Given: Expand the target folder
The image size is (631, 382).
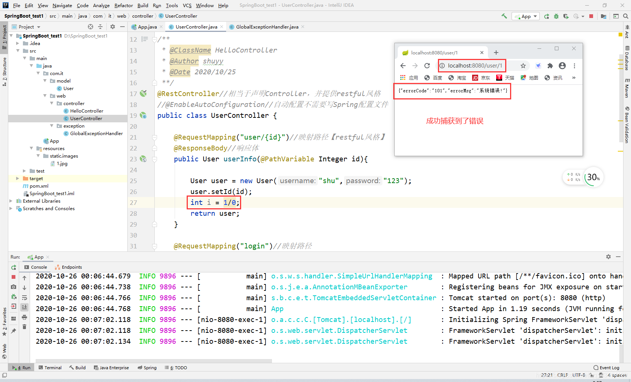Looking at the screenshot, I should 18,179.
